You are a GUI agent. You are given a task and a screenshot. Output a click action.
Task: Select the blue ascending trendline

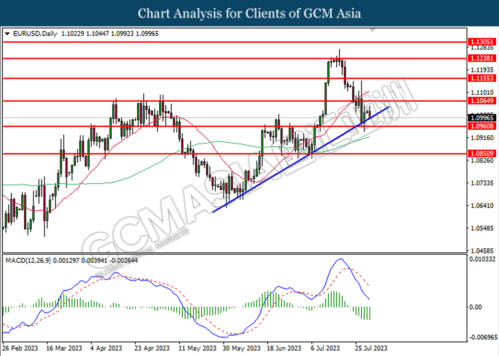pos(301,160)
